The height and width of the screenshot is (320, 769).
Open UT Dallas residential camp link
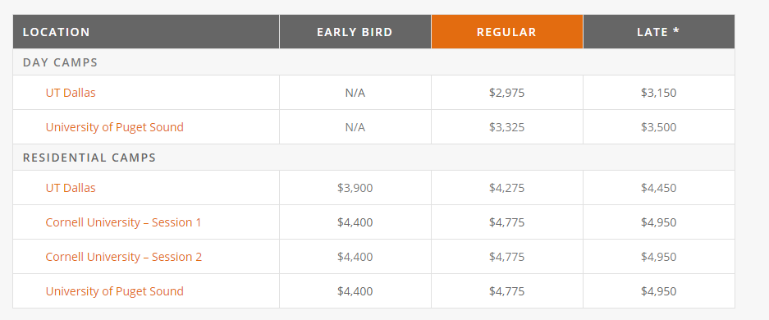(71, 188)
